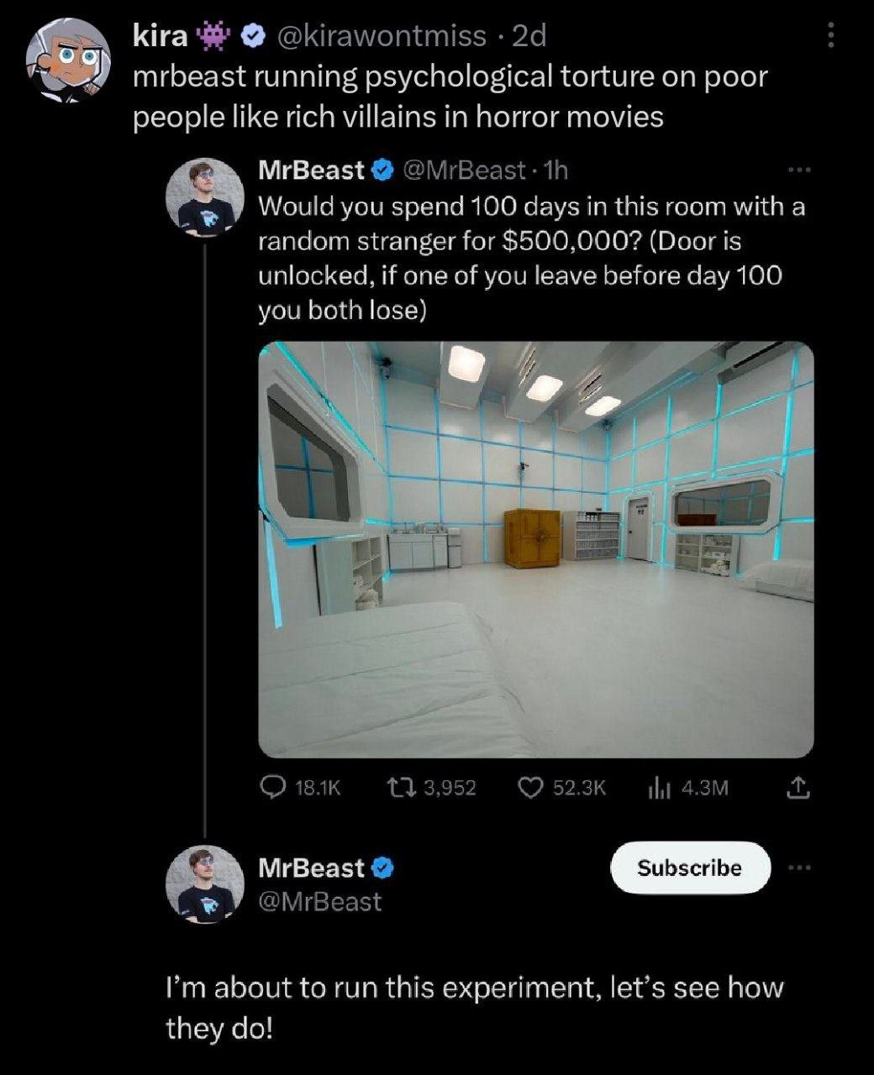Click the reply comment icon showing 18.1K

[x=273, y=787]
